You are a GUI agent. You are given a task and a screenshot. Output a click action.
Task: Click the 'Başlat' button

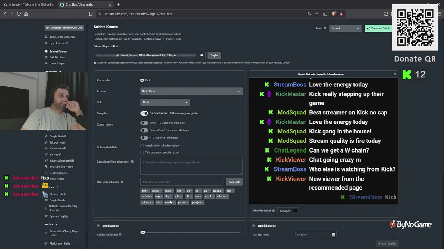[214, 55]
